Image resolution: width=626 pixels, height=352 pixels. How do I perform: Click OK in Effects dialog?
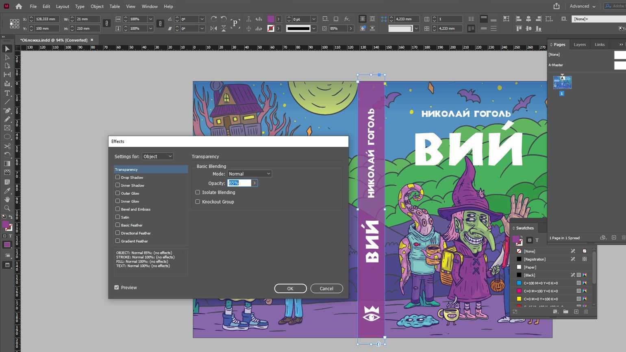click(290, 288)
